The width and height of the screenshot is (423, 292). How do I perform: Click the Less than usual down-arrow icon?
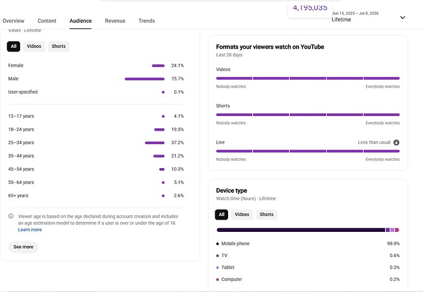(396, 142)
